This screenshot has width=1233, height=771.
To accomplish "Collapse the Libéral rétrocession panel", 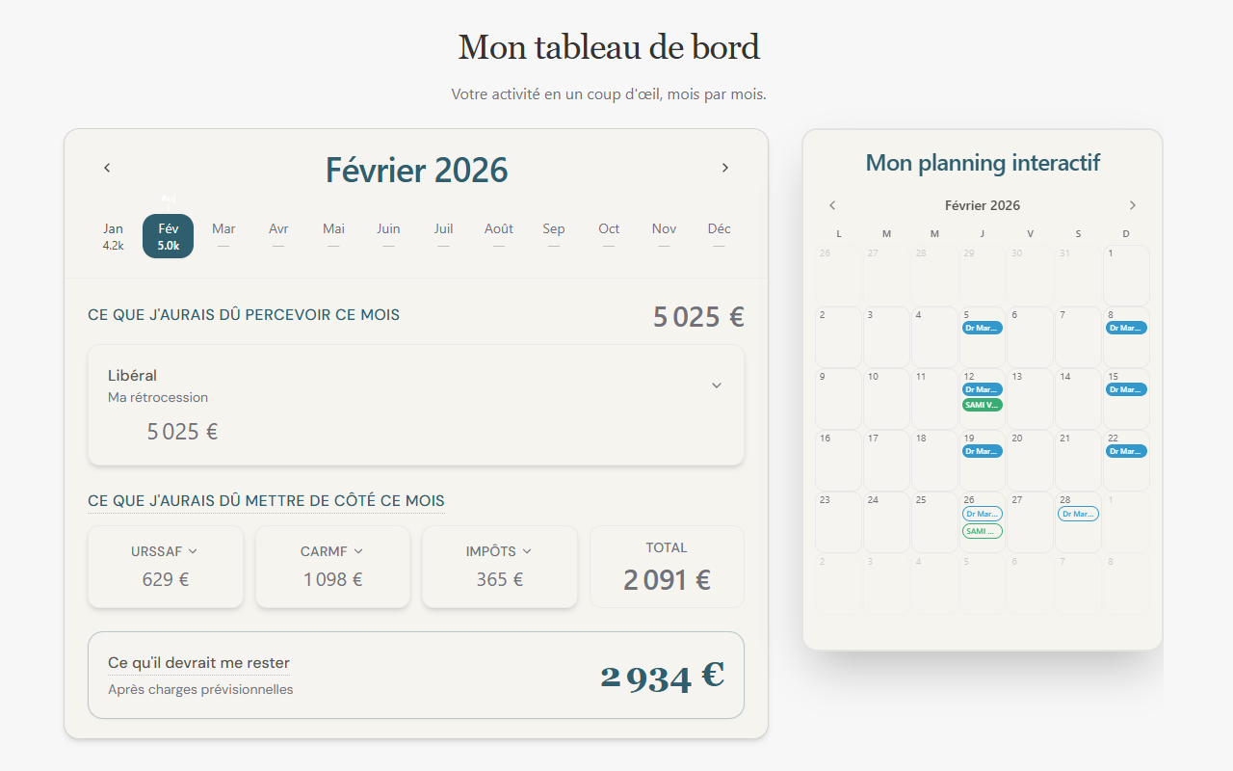I will 717,385.
